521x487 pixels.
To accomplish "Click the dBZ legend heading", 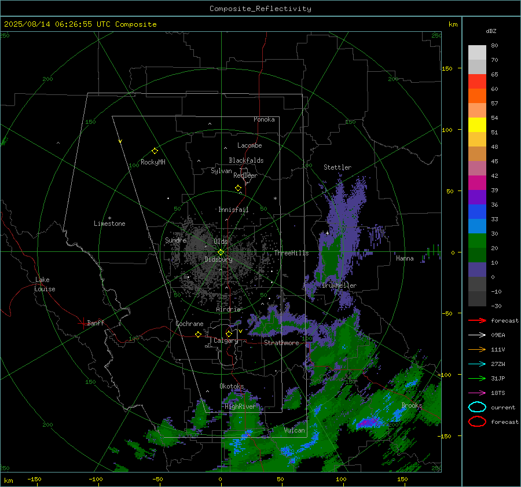I will [491, 31].
